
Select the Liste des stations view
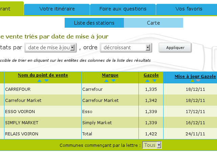pyautogui.click(x=94, y=23)
